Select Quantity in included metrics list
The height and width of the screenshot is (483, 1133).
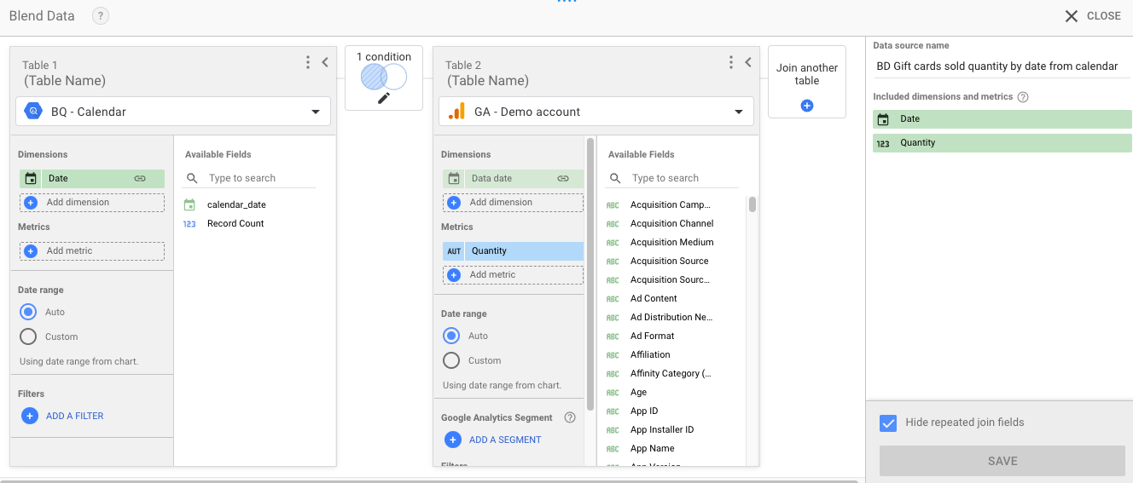(x=1002, y=143)
